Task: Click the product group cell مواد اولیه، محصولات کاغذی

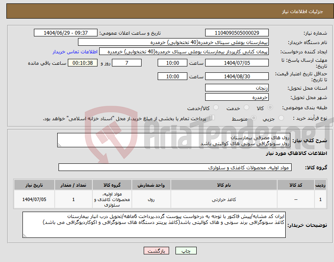Action: tap(112, 199)
